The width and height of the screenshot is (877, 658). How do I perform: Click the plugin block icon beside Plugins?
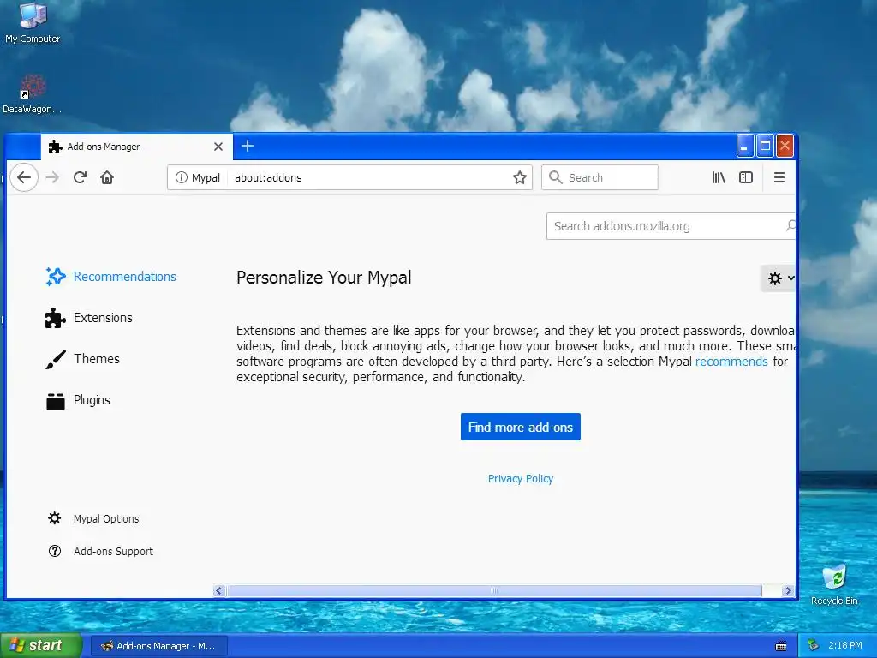pos(56,401)
